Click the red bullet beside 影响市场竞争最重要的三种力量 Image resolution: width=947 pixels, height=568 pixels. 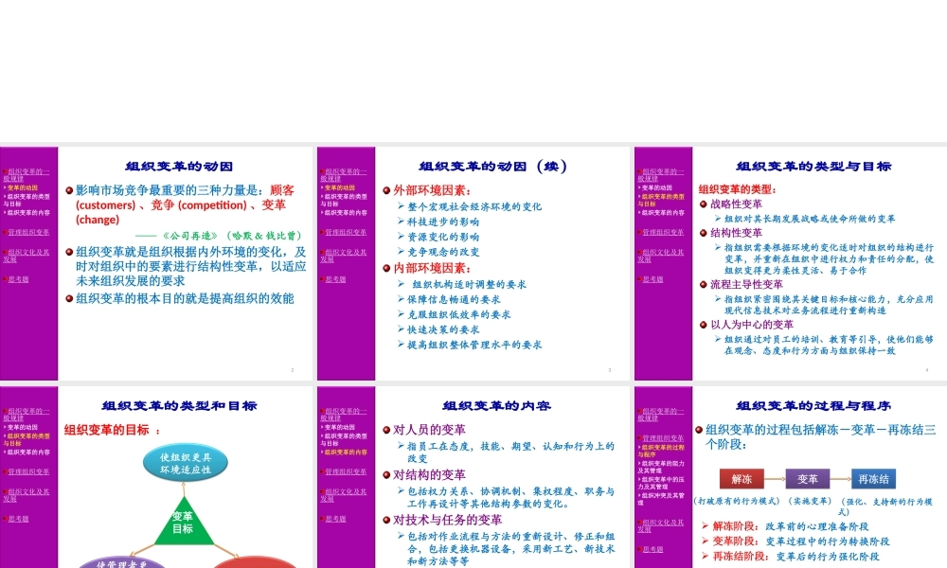click(x=69, y=190)
